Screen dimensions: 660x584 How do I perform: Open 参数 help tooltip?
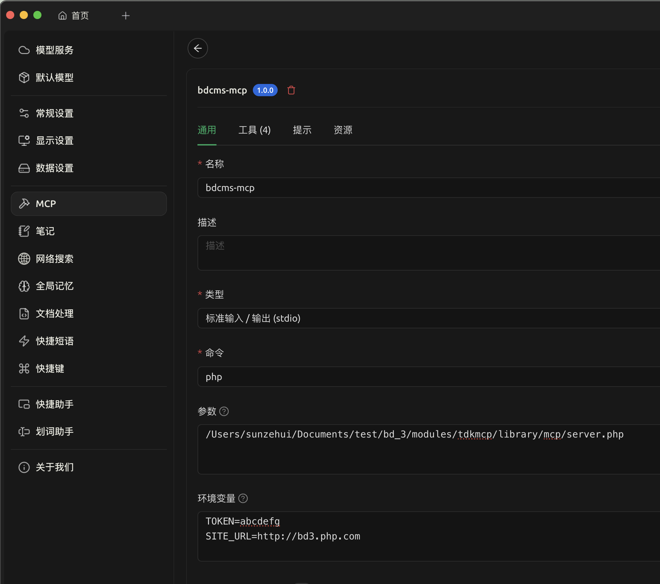click(x=224, y=411)
